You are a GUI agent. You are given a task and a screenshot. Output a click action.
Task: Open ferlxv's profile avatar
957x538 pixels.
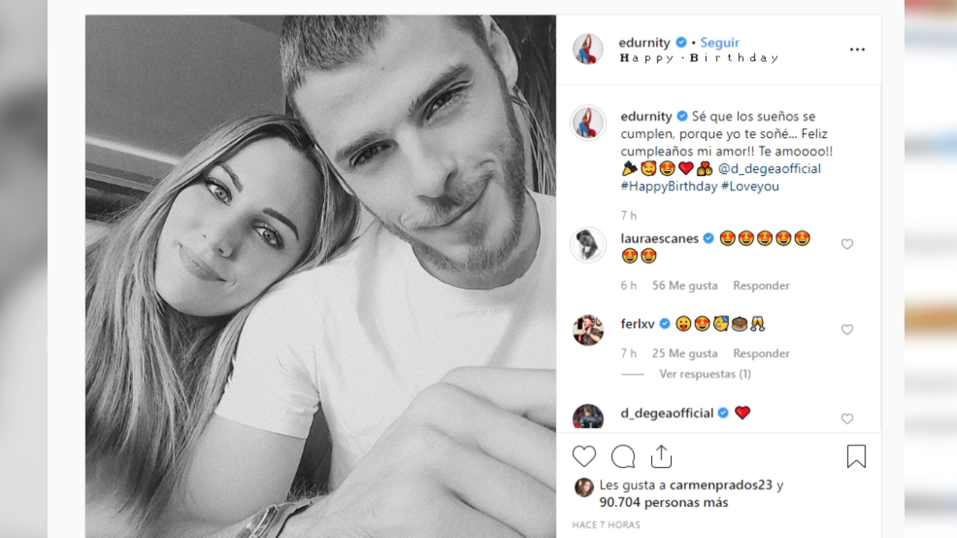[x=588, y=330]
